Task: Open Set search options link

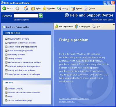Action: click(x=21, y=20)
